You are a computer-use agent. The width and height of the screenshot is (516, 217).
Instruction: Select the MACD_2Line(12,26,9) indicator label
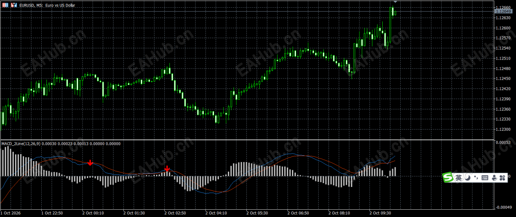pyautogui.click(x=20, y=144)
